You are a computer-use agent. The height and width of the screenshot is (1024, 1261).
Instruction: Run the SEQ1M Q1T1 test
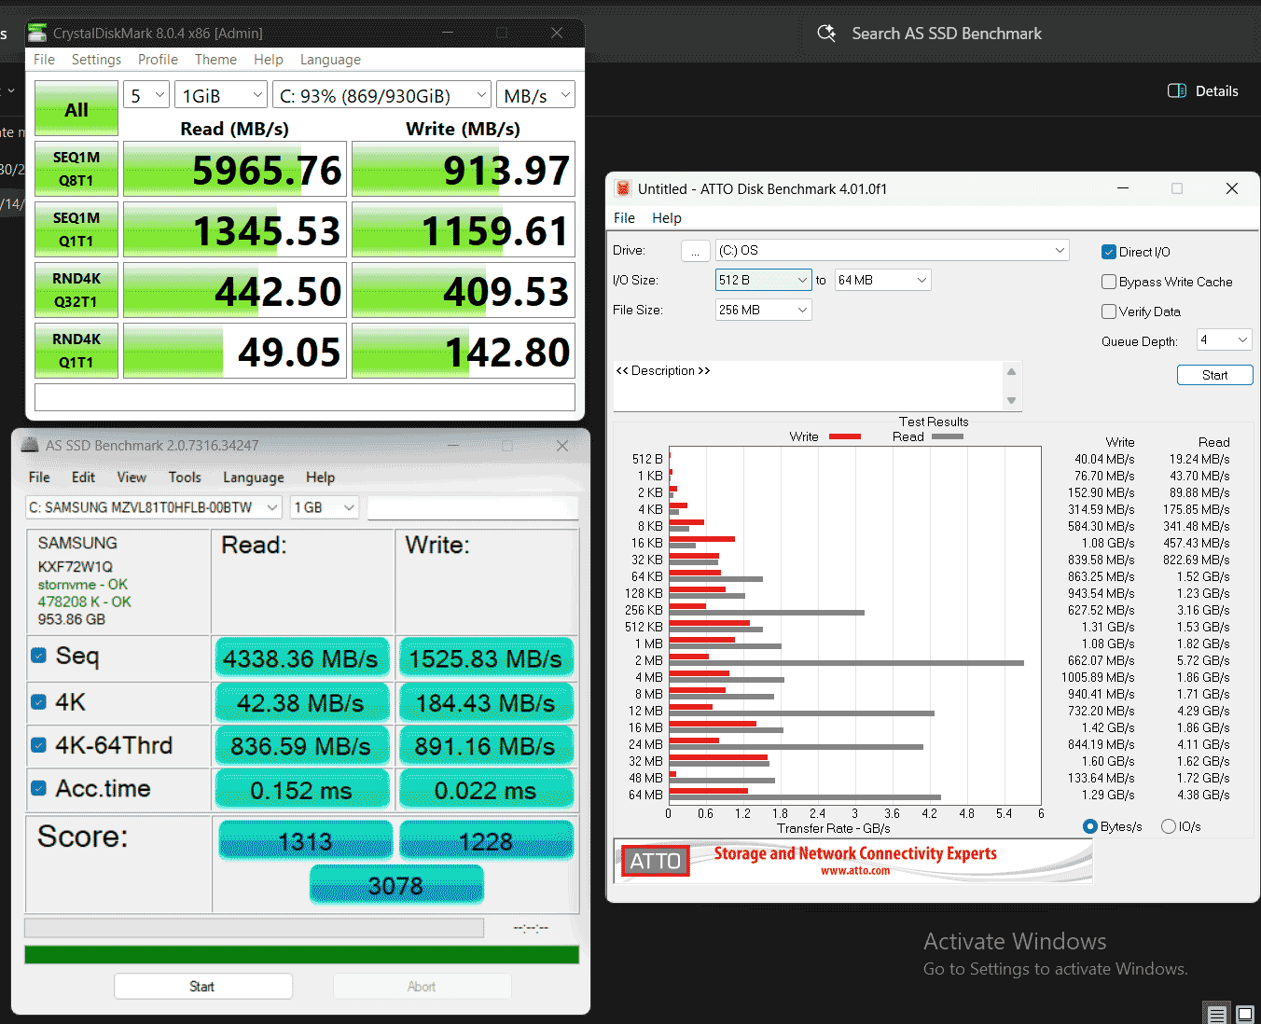(76, 229)
